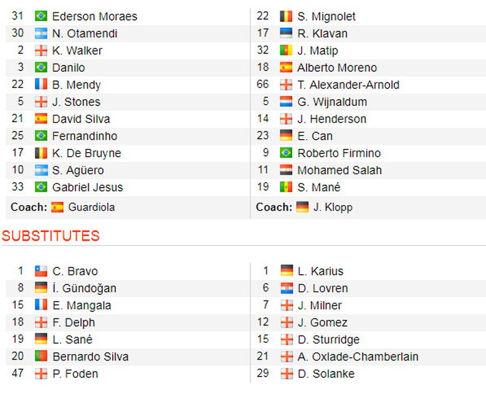Open S. Agüero's player link
The height and width of the screenshot is (394, 486).
pyautogui.click(x=78, y=170)
